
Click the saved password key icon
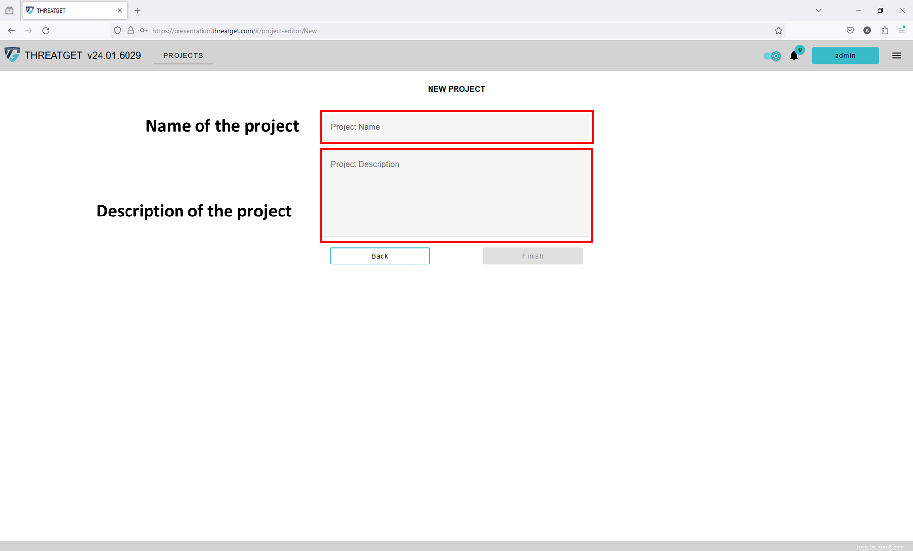pos(144,30)
